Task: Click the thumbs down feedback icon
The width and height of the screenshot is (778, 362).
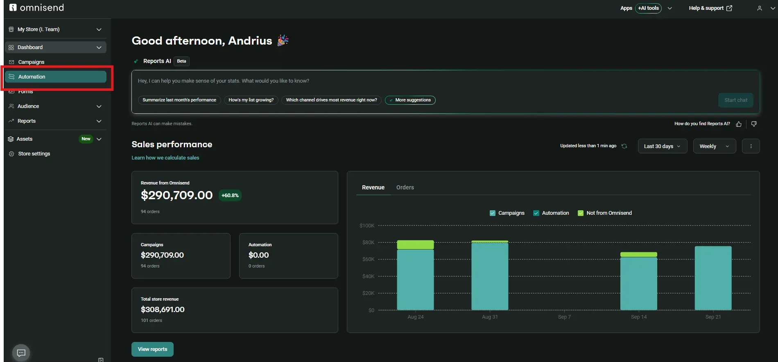Action: tap(754, 124)
